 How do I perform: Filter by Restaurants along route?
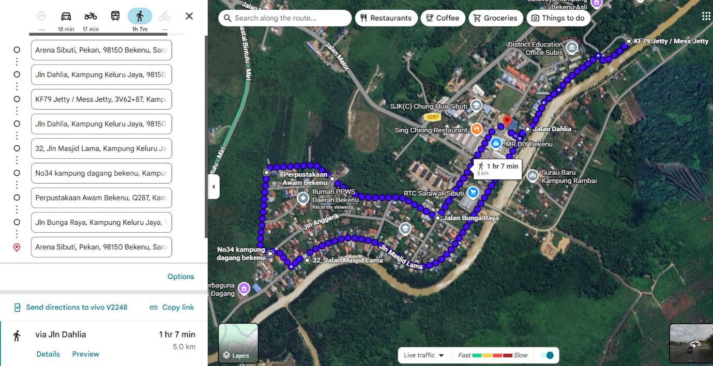386,18
